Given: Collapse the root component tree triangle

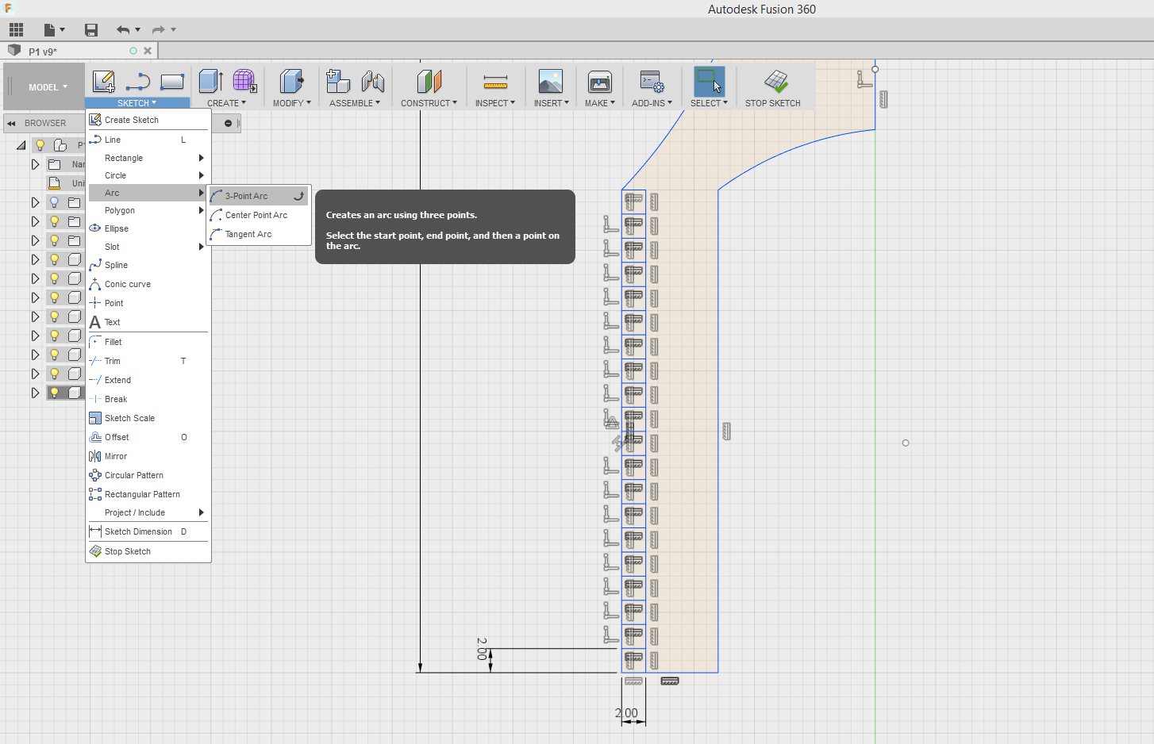Looking at the screenshot, I should pos(21,145).
